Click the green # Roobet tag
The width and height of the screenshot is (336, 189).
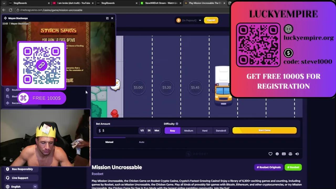tap(293, 167)
